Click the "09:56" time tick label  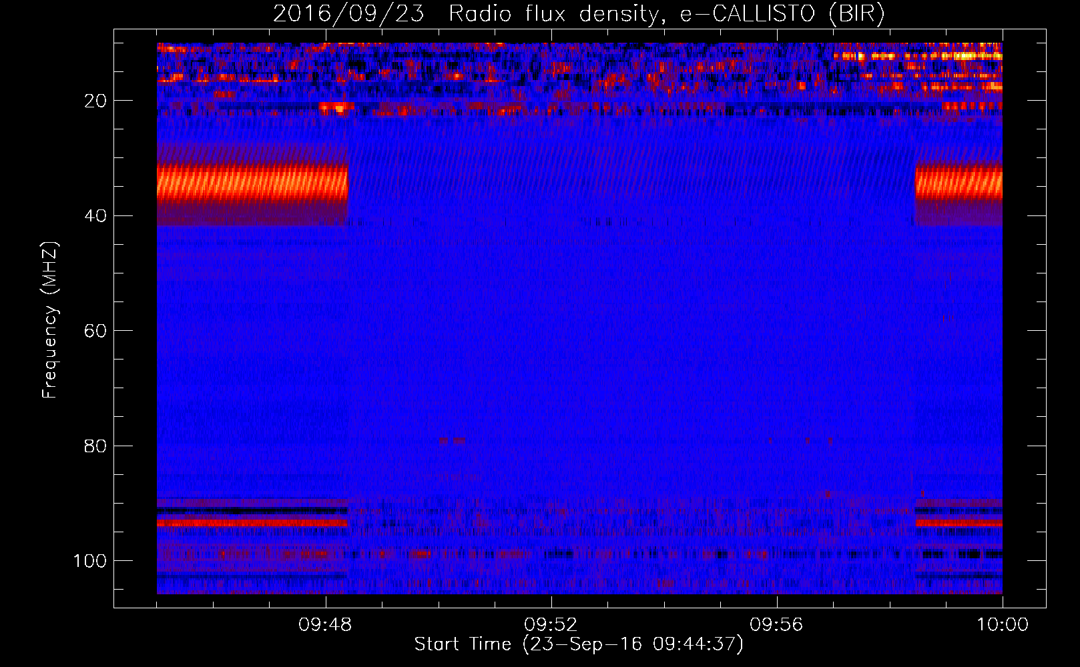[776, 625]
